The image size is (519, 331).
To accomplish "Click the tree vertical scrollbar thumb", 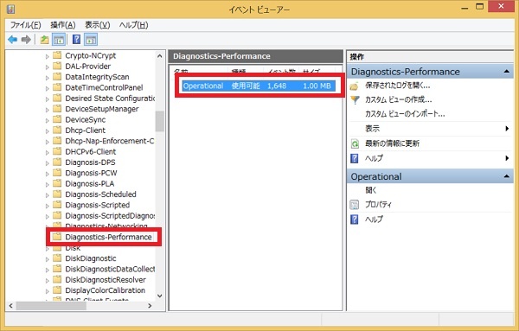I will 159,121.
